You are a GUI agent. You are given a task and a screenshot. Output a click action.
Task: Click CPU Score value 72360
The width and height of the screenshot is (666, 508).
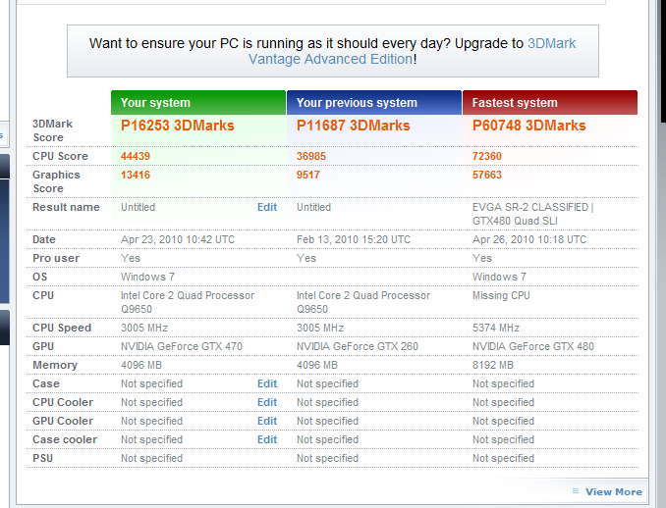[x=487, y=156]
